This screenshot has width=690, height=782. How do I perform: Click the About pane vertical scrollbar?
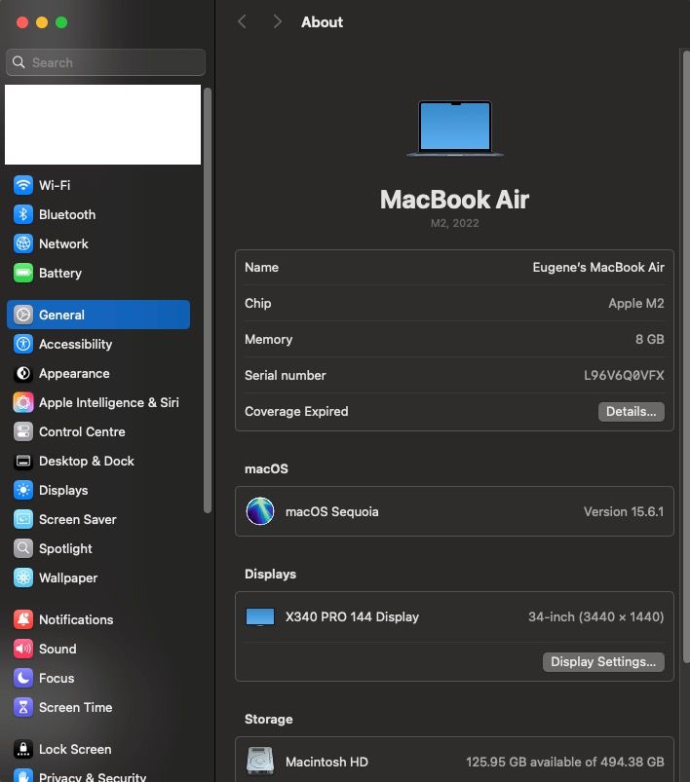[x=686, y=356]
